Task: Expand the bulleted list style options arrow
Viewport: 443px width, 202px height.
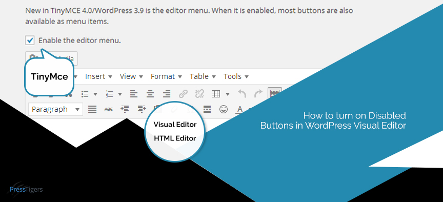Action: (x=95, y=94)
